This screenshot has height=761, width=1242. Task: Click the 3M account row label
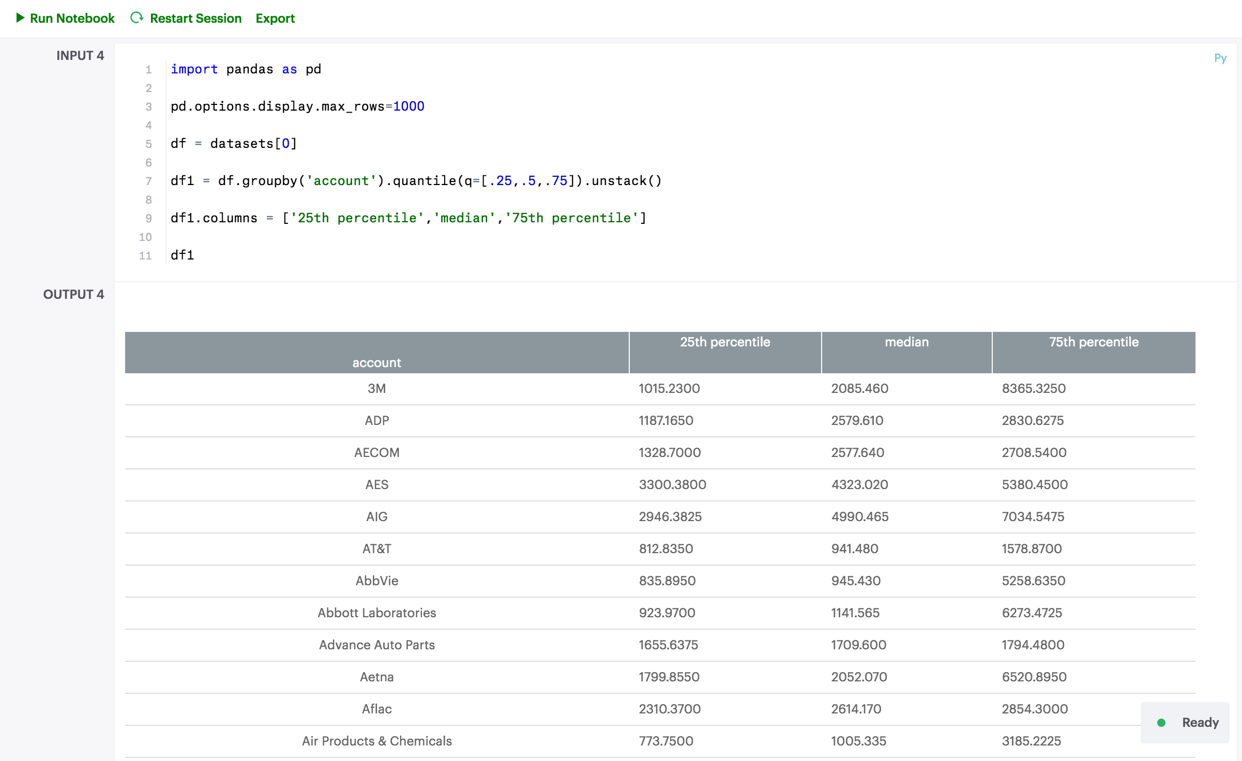coord(376,388)
